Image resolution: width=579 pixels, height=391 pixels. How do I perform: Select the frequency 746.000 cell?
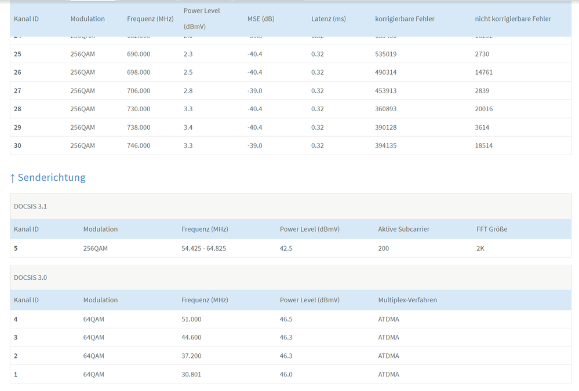pos(139,145)
